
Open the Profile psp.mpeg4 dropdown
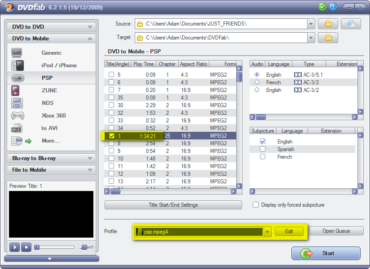[268, 232]
